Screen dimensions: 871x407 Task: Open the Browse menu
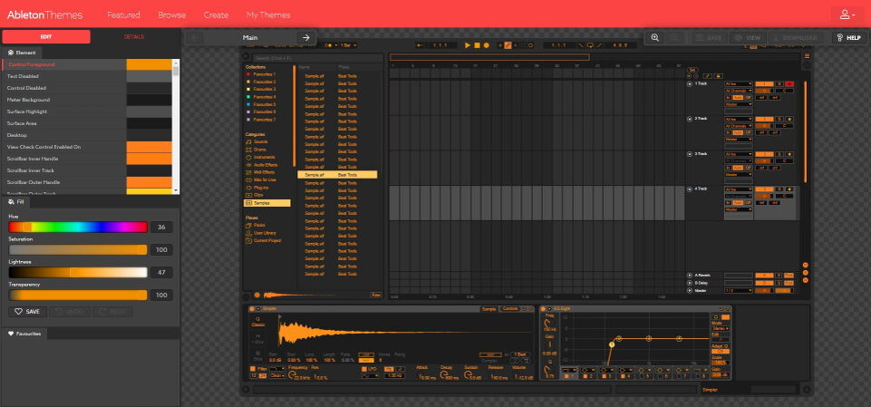[x=171, y=15]
